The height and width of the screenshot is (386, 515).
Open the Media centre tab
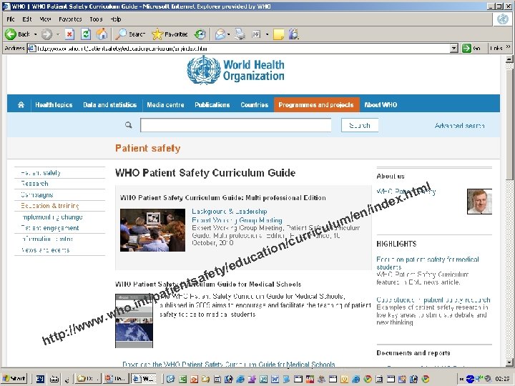(x=165, y=104)
